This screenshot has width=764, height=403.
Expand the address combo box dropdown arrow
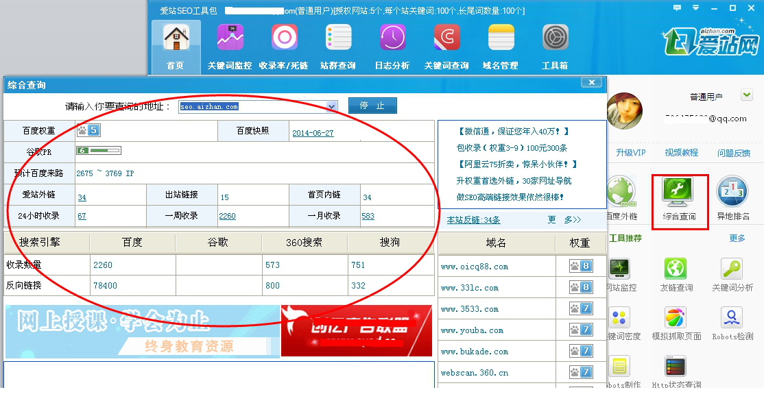pos(331,106)
